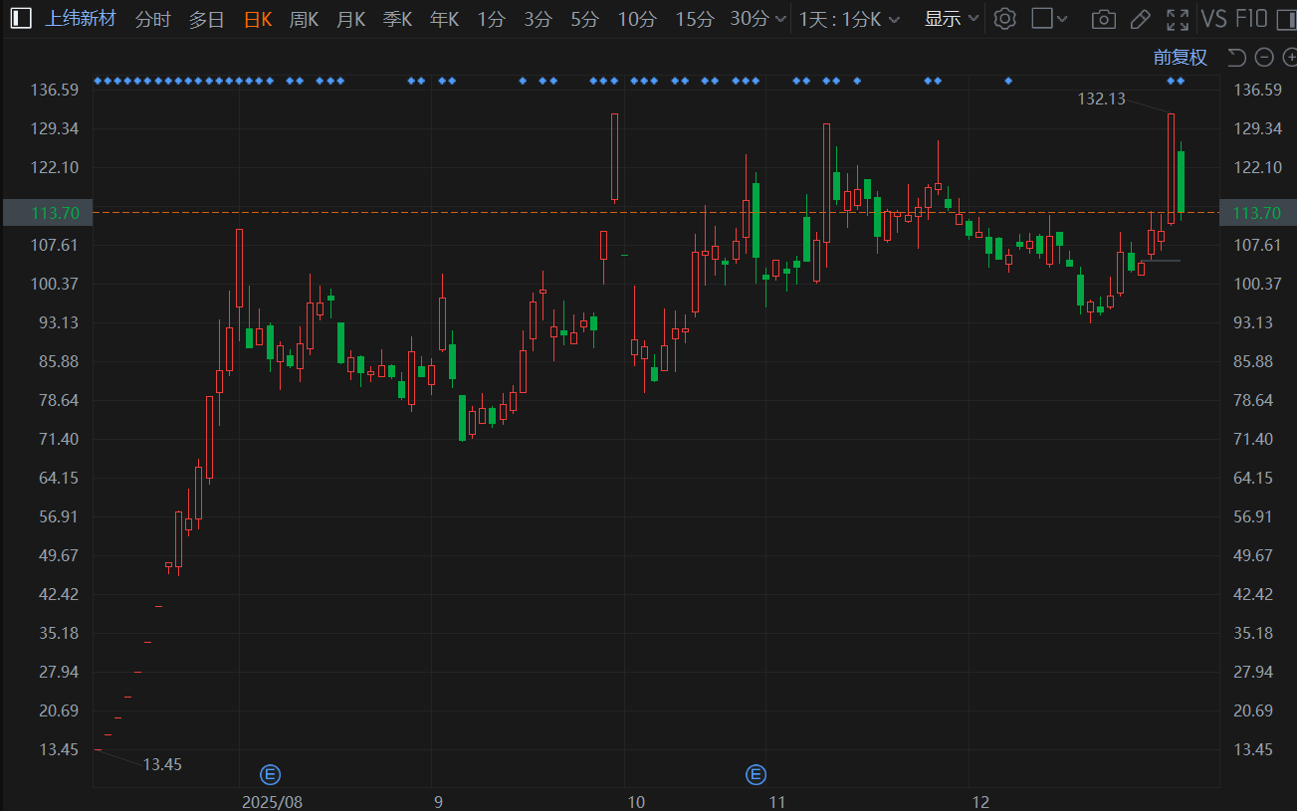
Task: Take a chart screenshot with camera icon
Action: pos(1103,19)
